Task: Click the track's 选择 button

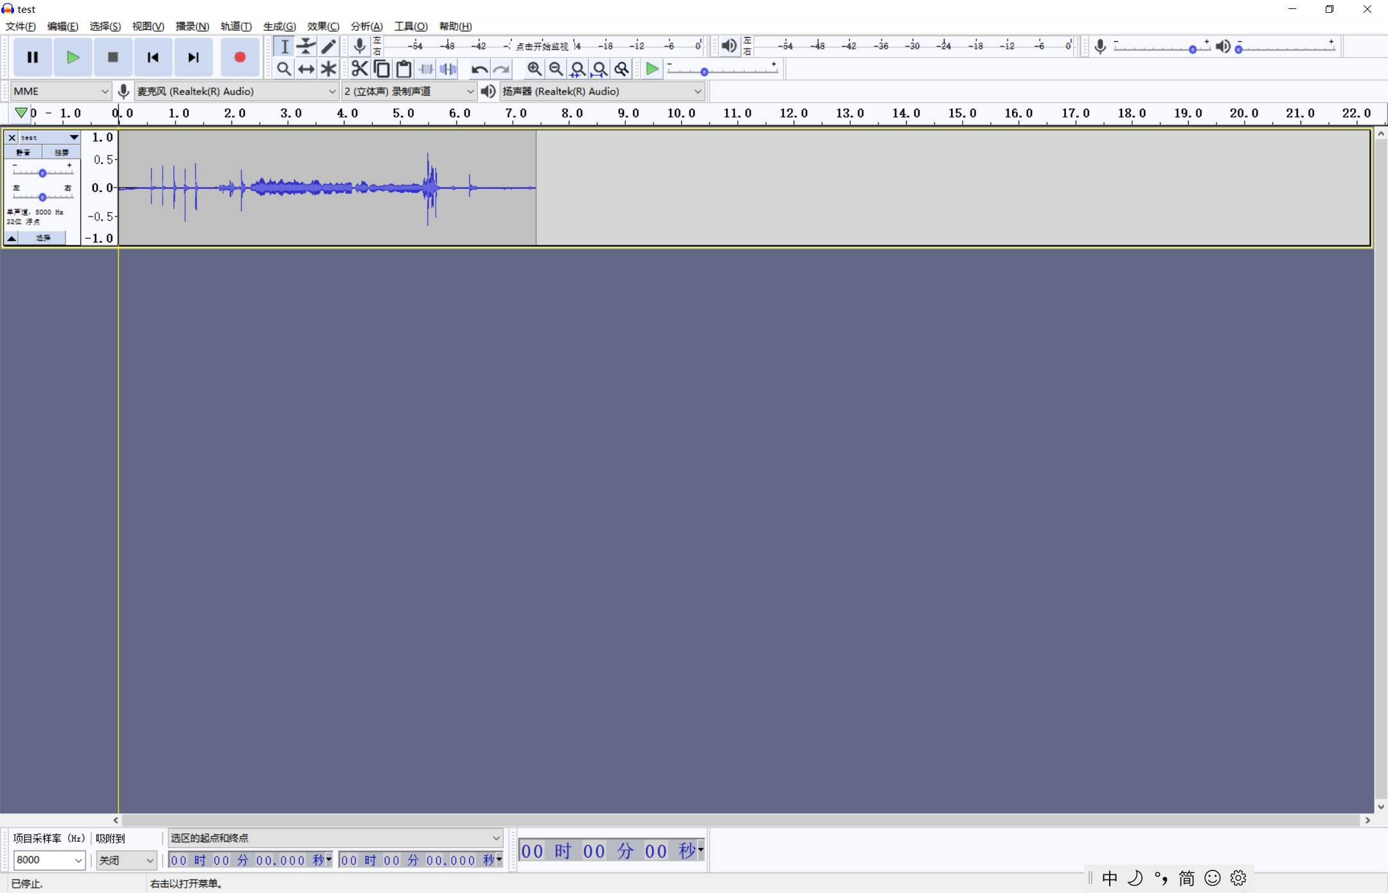Action: click(x=42, y=238)
